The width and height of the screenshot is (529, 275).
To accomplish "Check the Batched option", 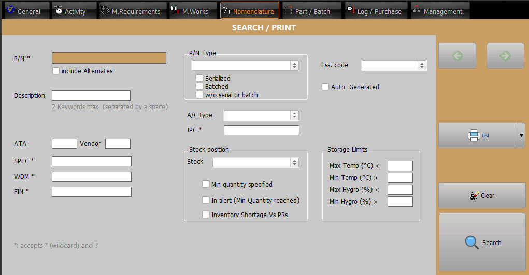I will pos(199,86).
